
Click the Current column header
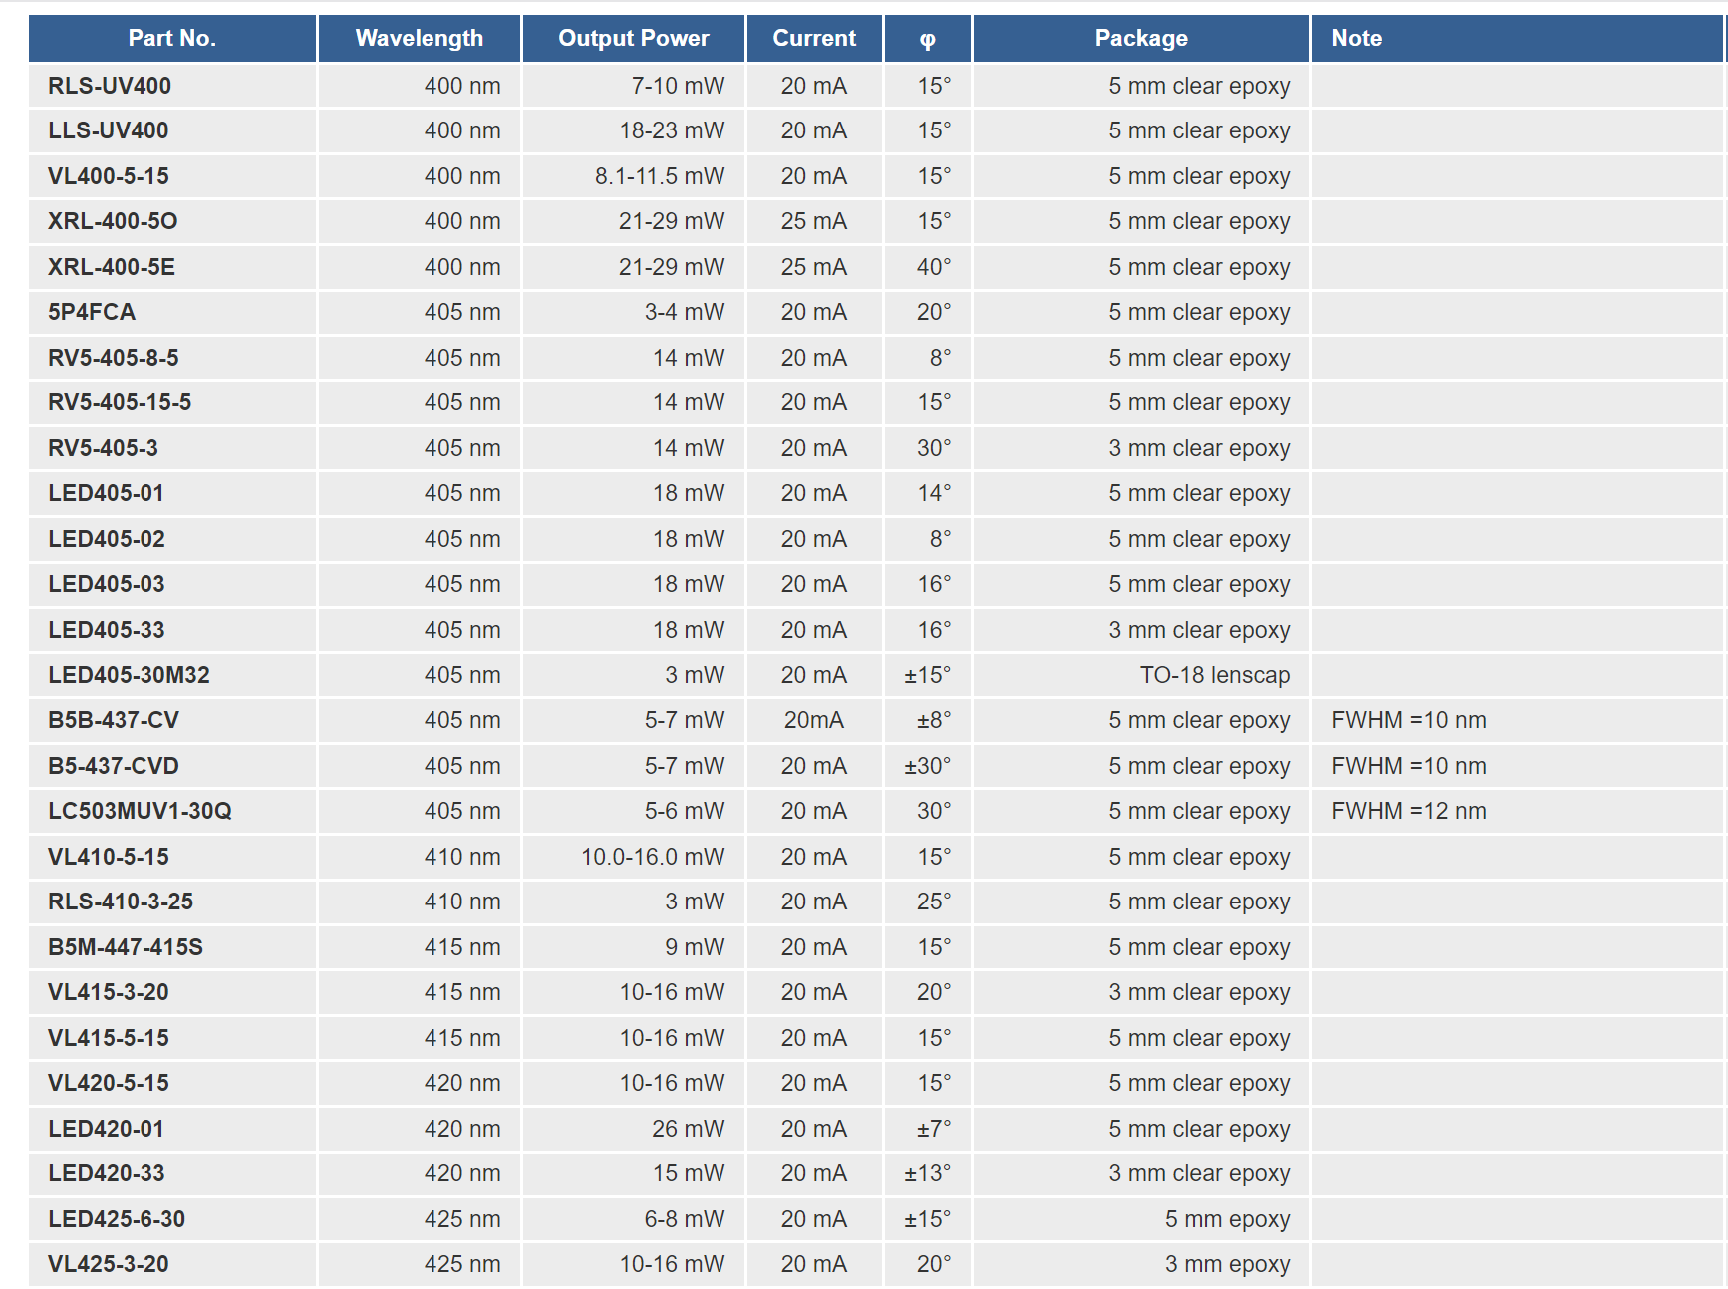814,38
